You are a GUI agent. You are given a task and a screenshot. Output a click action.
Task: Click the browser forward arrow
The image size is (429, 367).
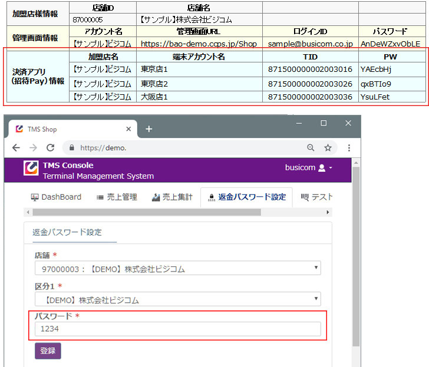click(x=33, y=148)
